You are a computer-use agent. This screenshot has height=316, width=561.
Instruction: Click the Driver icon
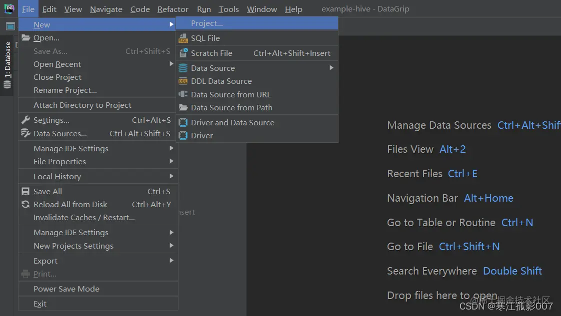(x=183, y=135)
